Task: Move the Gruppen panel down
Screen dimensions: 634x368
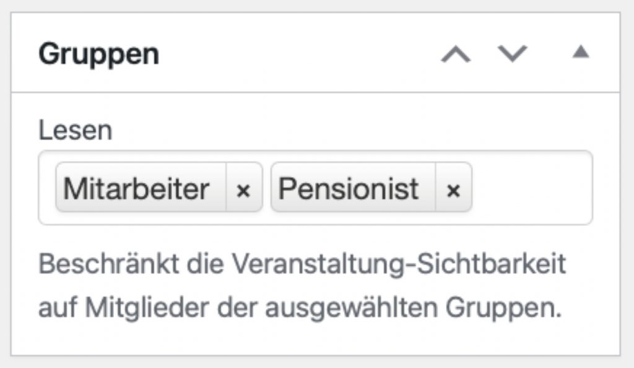Action: point(513,55)
